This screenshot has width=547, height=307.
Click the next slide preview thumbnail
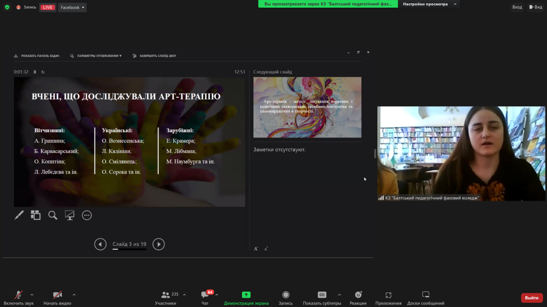tap(307, 107)
